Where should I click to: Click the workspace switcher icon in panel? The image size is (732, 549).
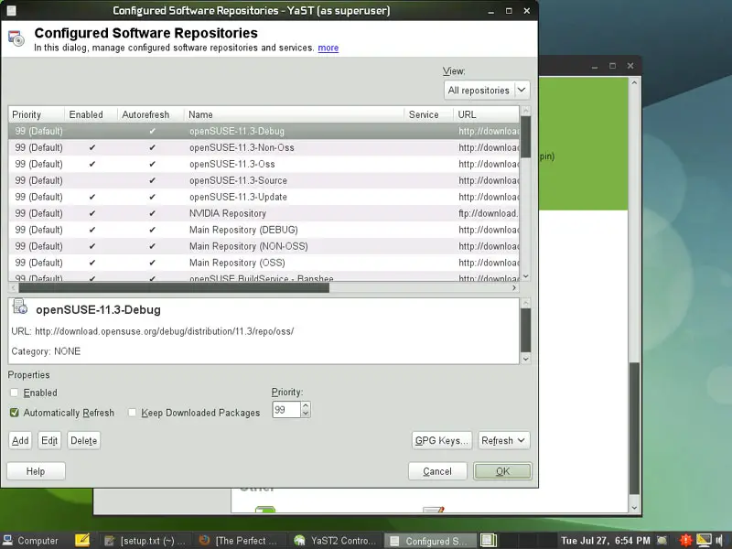click(489, 540)
